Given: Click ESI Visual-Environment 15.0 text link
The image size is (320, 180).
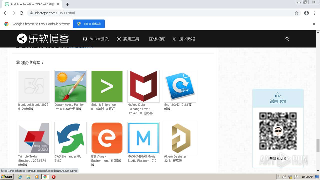Looking at the screenshot, I should pyautogui.click(x=106, y=161).
